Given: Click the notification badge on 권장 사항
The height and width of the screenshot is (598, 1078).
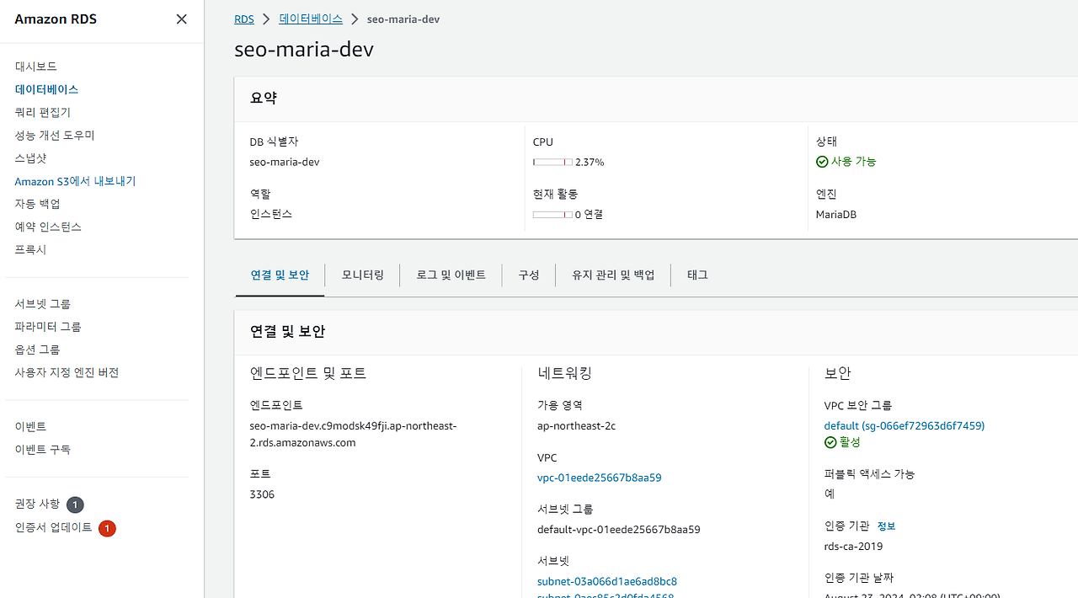Looking at the screenshot, I should [74, 504].
